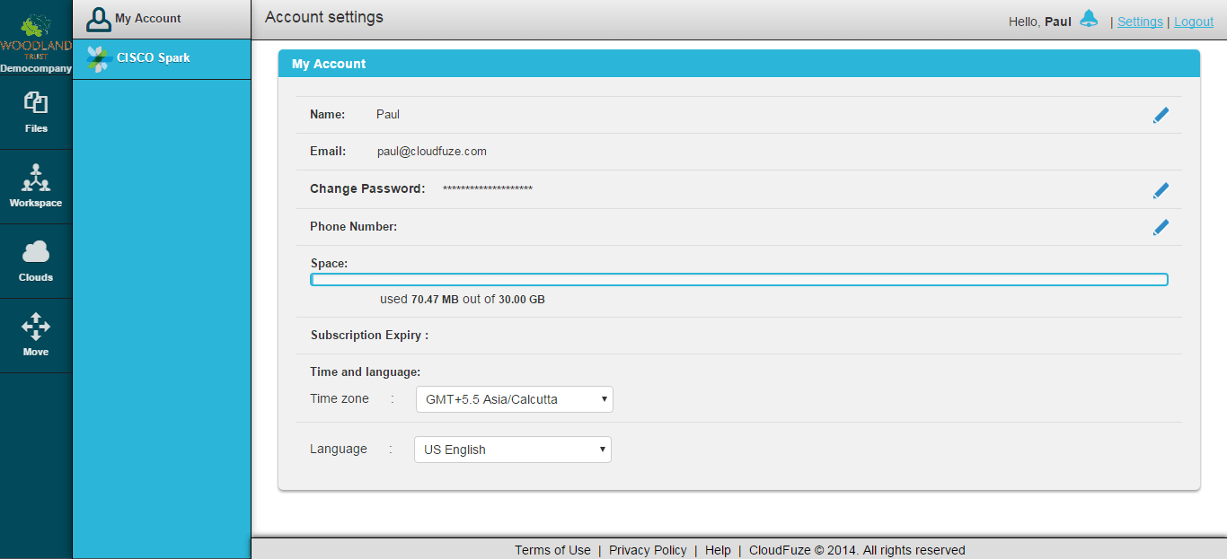Edit Phone Number using pencil icon

(x=1161, y=227)
